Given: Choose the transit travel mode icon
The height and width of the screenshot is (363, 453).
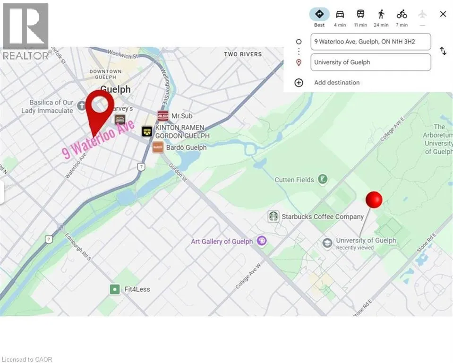Looking at the screenshot, I should click(360, 14).
